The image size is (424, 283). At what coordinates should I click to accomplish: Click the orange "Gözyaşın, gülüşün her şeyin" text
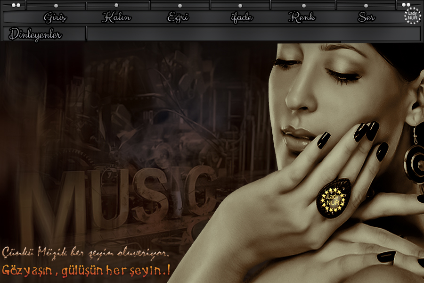tap(86, 271)
